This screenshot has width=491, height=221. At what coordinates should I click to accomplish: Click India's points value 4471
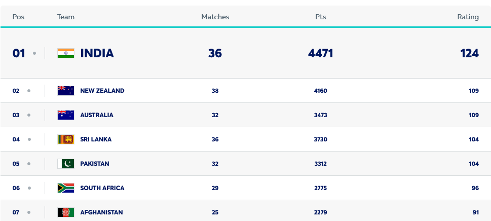point(320,53)
